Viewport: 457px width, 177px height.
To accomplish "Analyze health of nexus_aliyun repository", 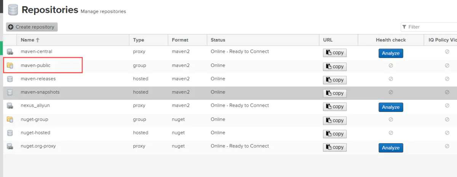I will [391, 107].
